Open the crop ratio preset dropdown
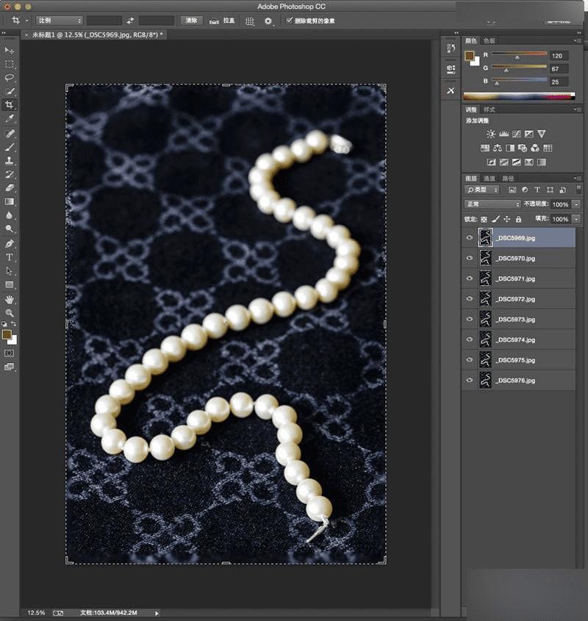The image size is (588, 621). 59,21
